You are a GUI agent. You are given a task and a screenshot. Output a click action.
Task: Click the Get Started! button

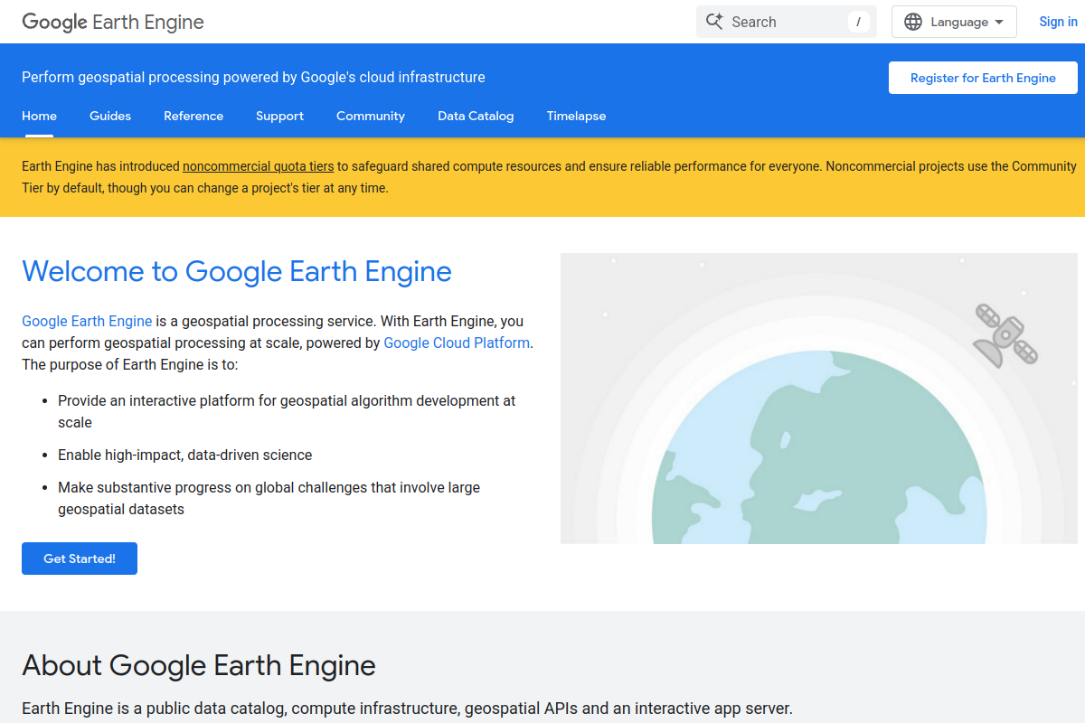pyautogui.click(x=80, y=559)
